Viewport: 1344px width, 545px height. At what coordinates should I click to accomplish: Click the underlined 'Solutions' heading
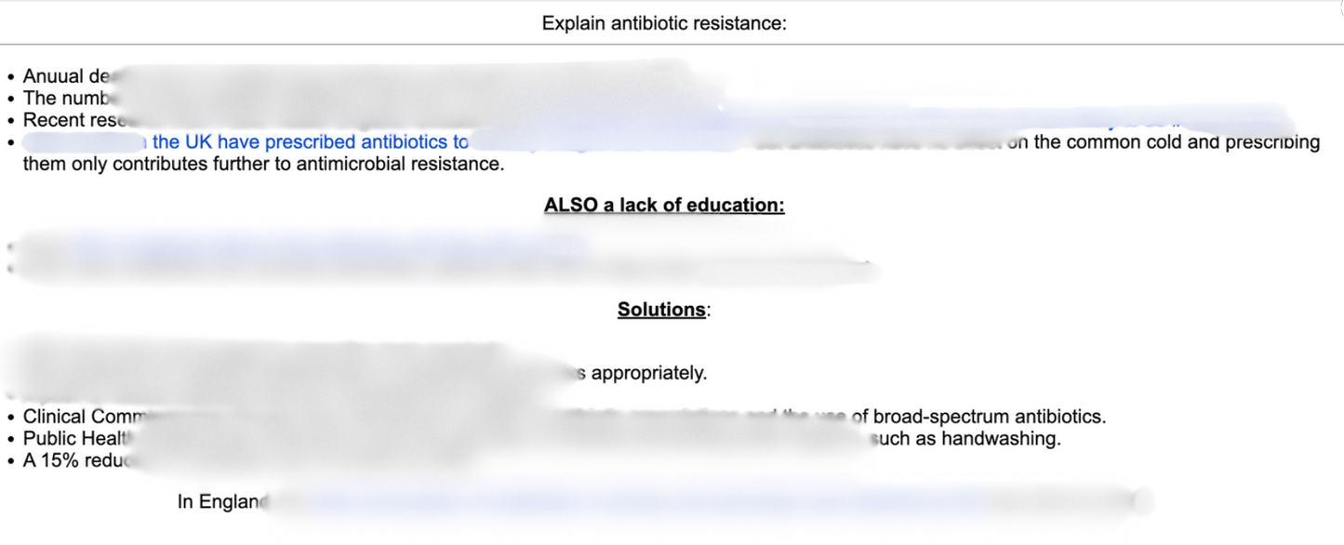click(x=660, y=310)
